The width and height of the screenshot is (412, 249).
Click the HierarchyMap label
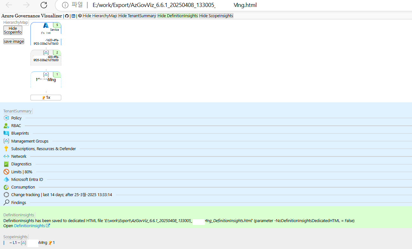(16, 22)
